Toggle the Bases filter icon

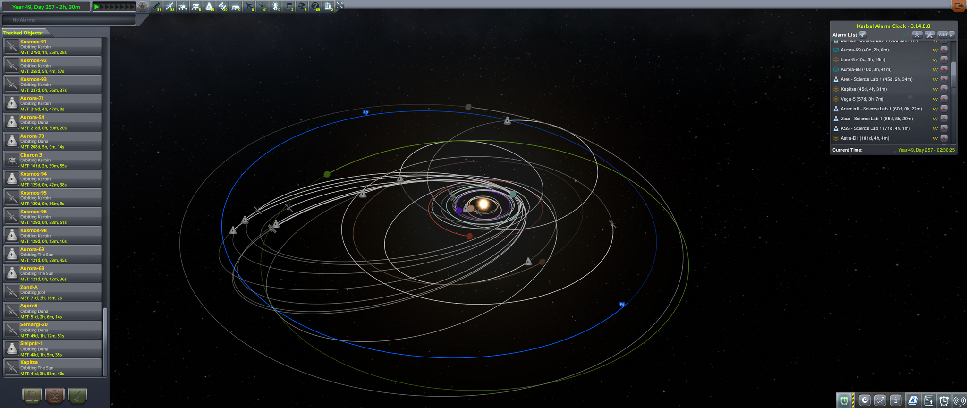click(x=236, y=7)
